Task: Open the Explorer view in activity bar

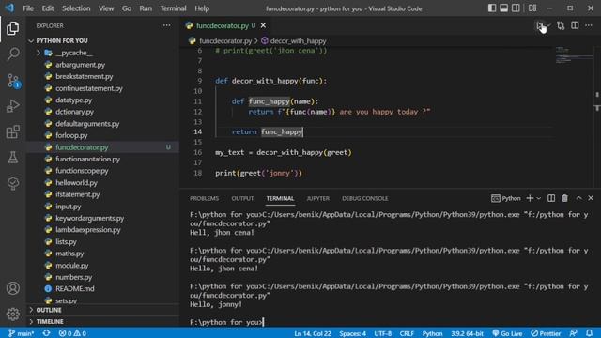Action: click(x=12, y=28)
